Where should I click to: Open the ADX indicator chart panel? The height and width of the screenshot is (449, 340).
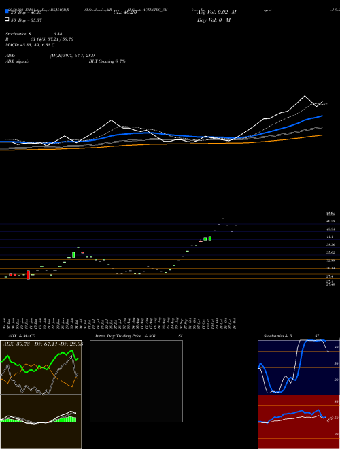point(41,367)
